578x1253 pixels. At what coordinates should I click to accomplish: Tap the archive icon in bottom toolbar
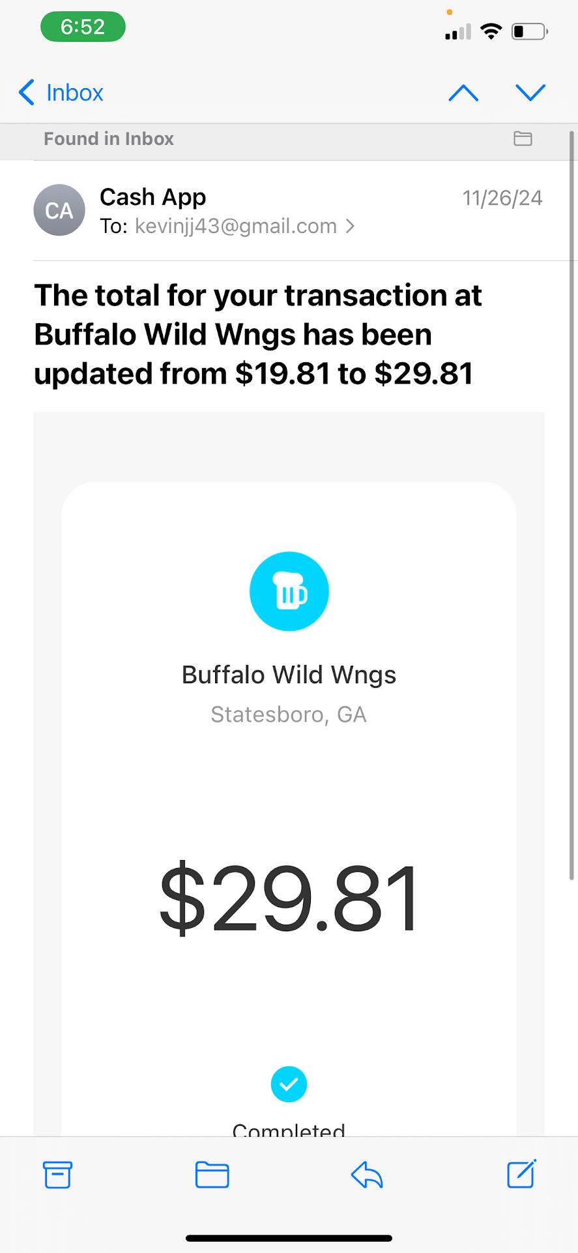click(57, 1175)
